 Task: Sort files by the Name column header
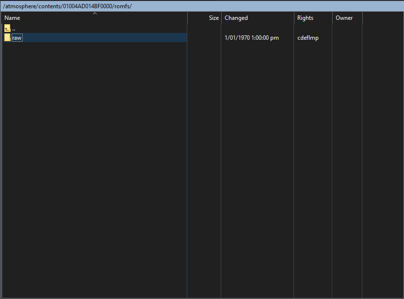tap(13, 18)
